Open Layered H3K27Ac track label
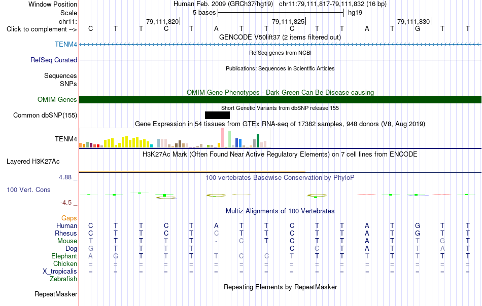 click(x=33, y=161)
